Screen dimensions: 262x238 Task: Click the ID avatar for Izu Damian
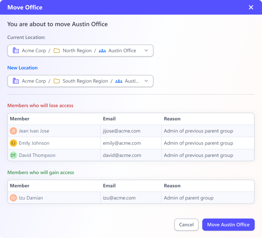click(x=13, y=198)
